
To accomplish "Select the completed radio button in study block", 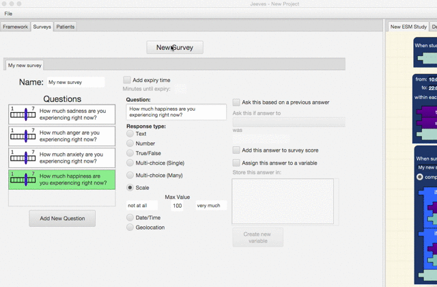I will [x=419, y=177].
